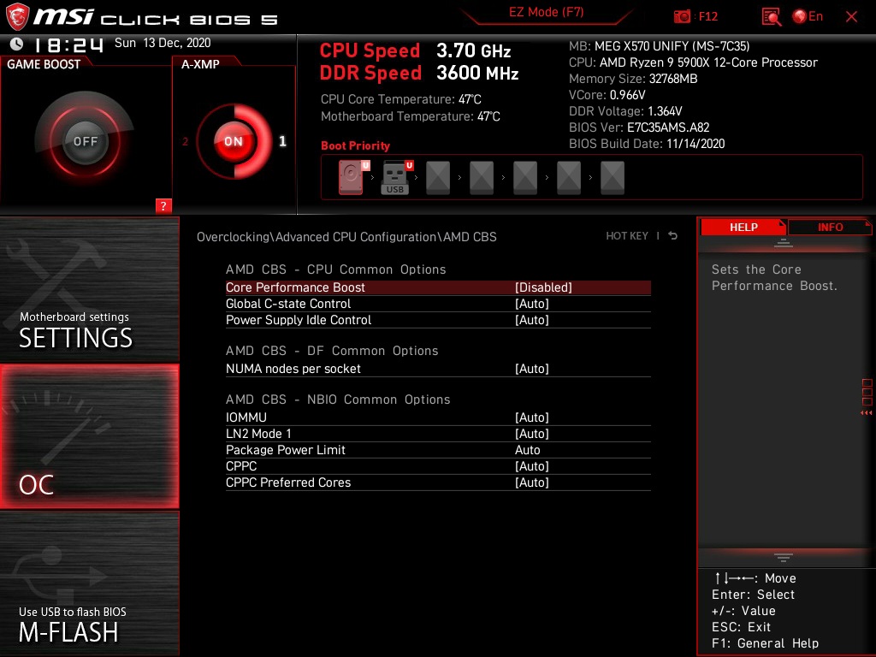Open CPPC Preferred Cores [Auto] option
876x657 pixels.
(x=438, y=482)
